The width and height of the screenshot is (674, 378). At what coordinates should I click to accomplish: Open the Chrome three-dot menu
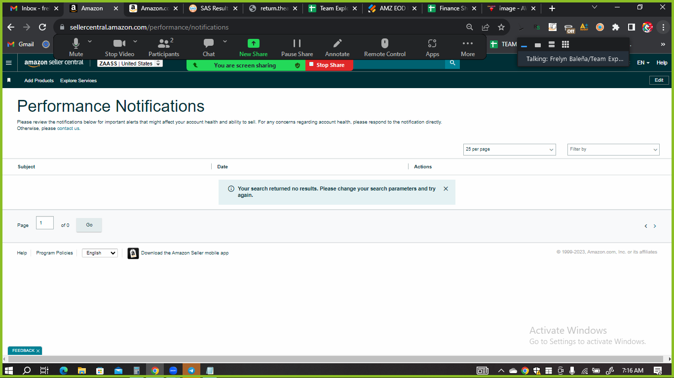tap(663, 27)
